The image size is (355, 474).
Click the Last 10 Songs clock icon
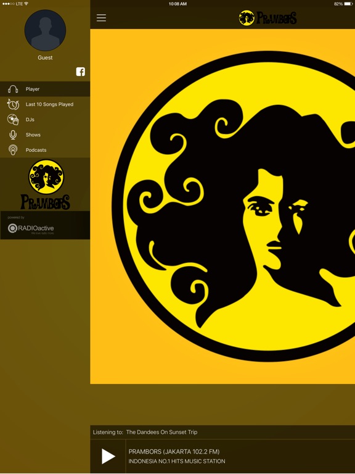[x=13, y=104]
